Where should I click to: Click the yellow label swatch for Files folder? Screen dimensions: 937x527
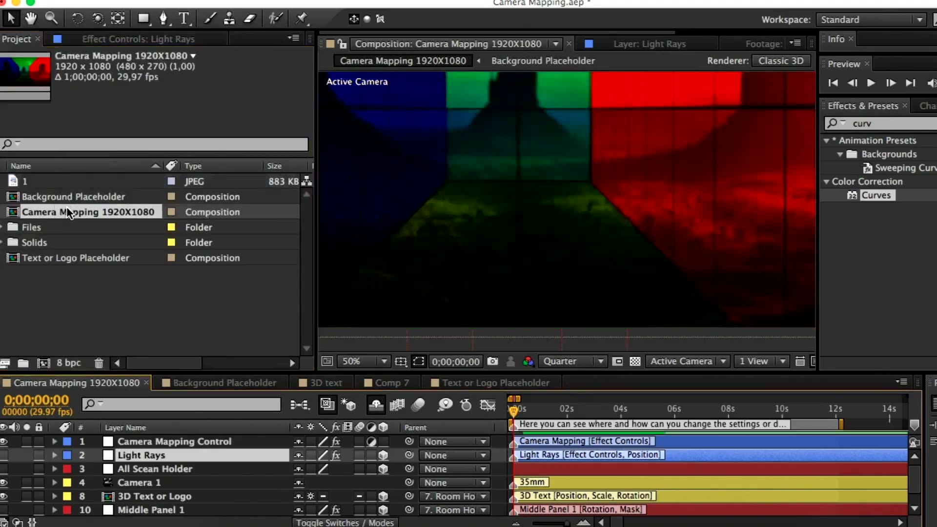point(171,227)
